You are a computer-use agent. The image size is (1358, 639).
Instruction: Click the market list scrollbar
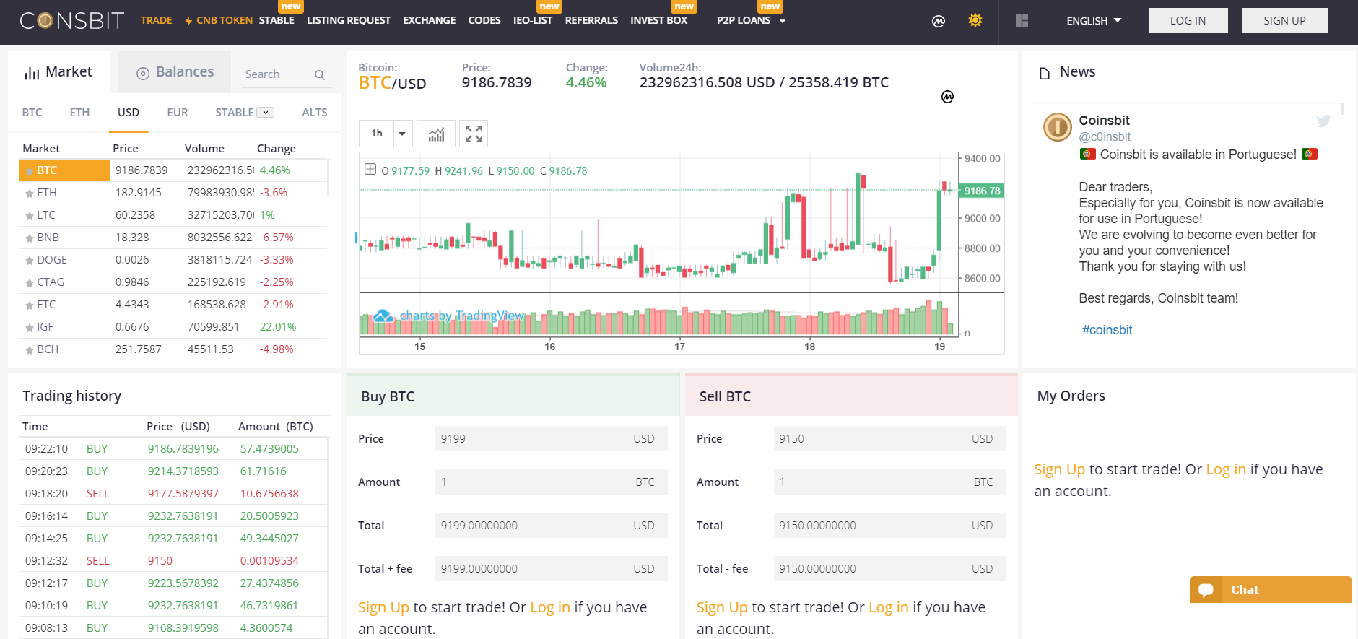(x=329, y=177)
